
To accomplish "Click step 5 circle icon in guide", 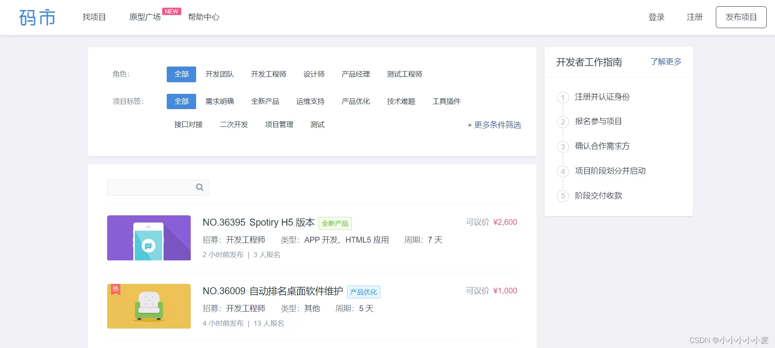I will tap(562, 196).
